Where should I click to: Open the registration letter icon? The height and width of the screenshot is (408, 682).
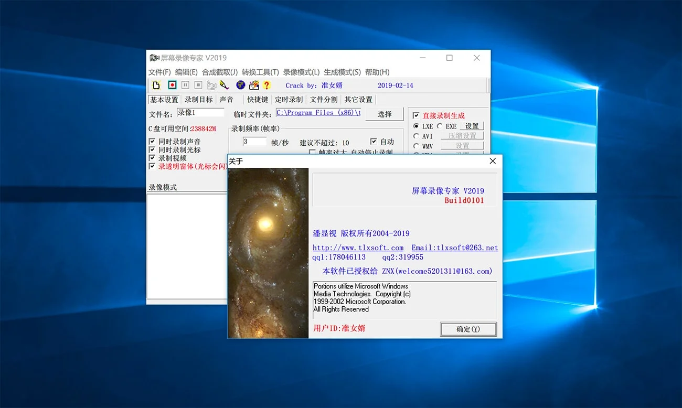click(255, 85)
